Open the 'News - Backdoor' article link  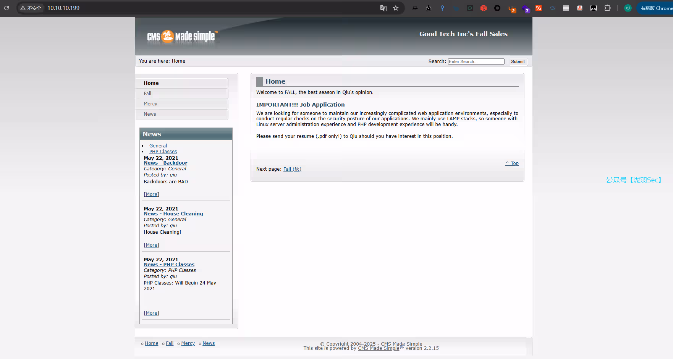coord(165,163)
